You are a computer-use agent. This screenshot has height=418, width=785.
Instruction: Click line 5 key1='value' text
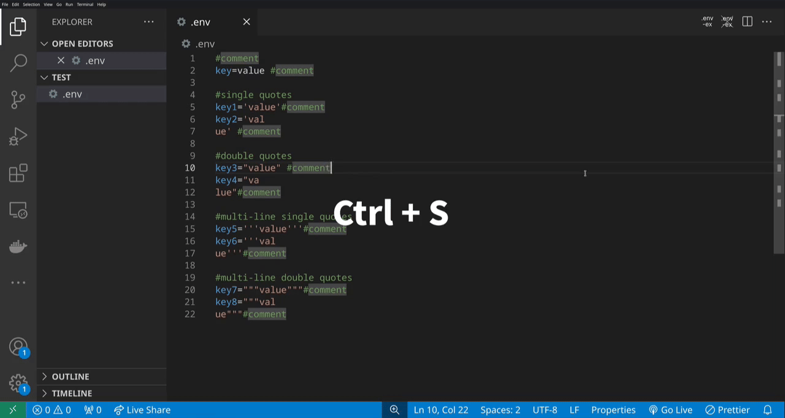coord(248,107)
